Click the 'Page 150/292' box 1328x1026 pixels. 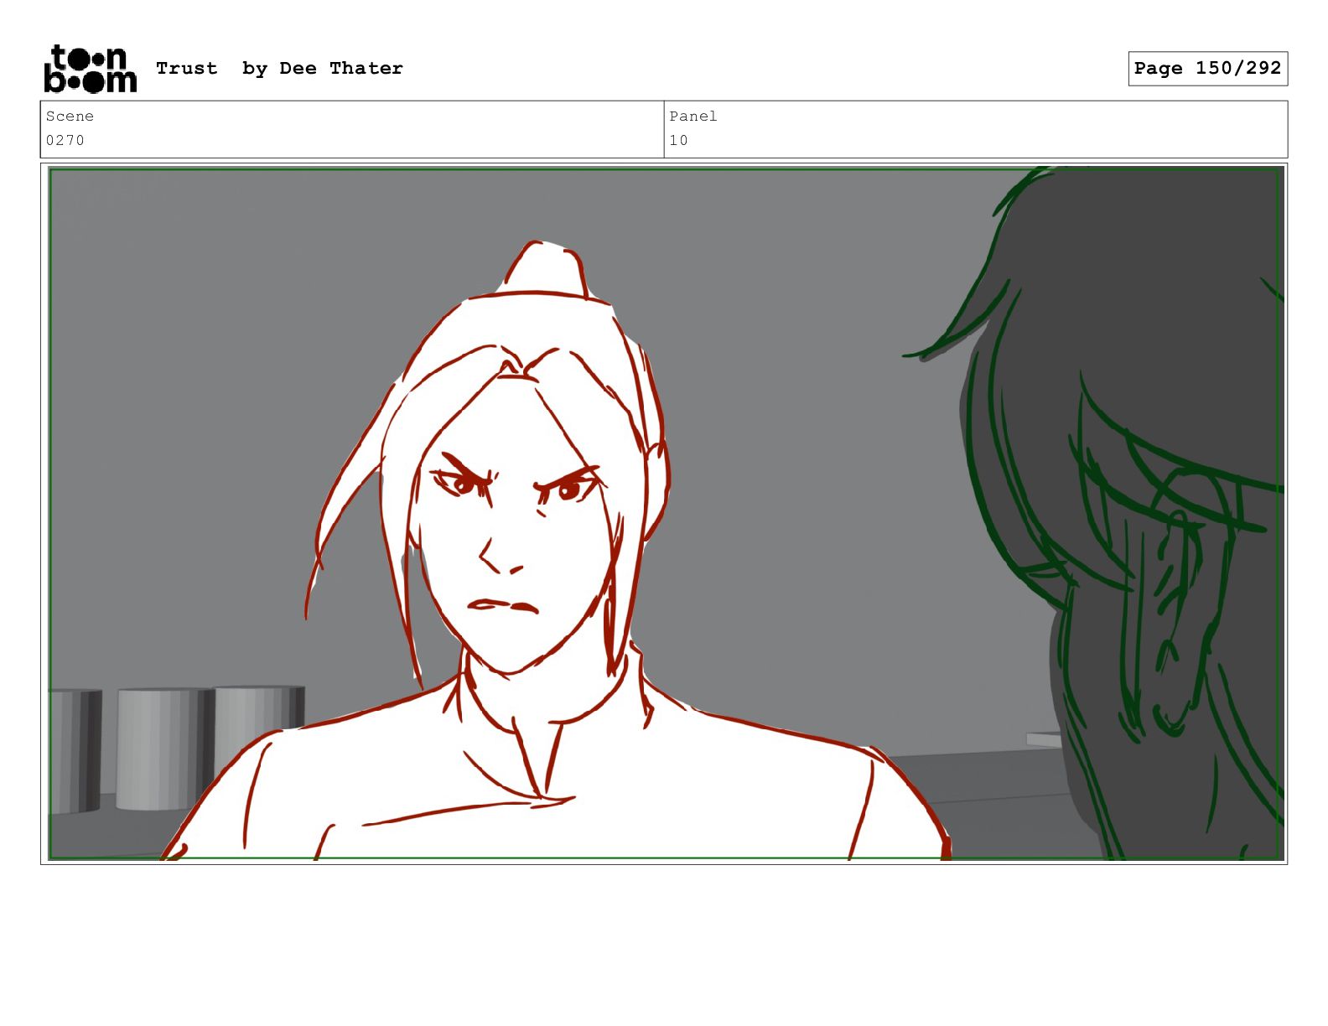pyautogui.click(x=1207, y=69)
